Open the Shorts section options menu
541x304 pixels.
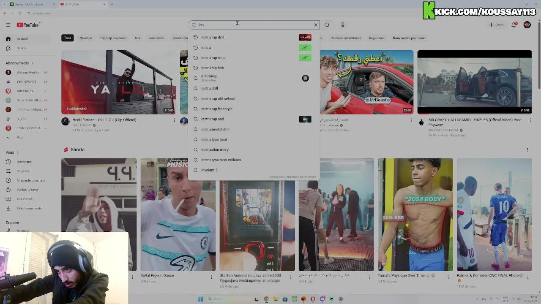tap(527, 150)
